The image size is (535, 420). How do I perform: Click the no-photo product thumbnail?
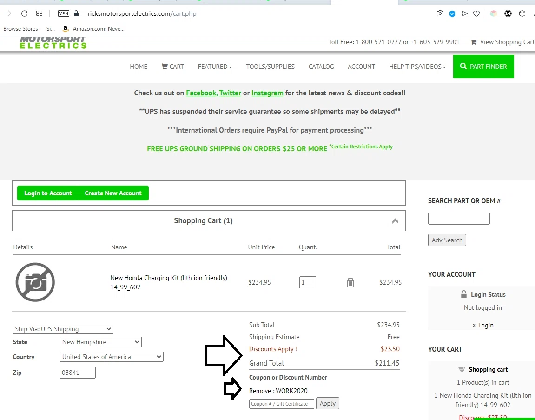(x=35, y=282)
